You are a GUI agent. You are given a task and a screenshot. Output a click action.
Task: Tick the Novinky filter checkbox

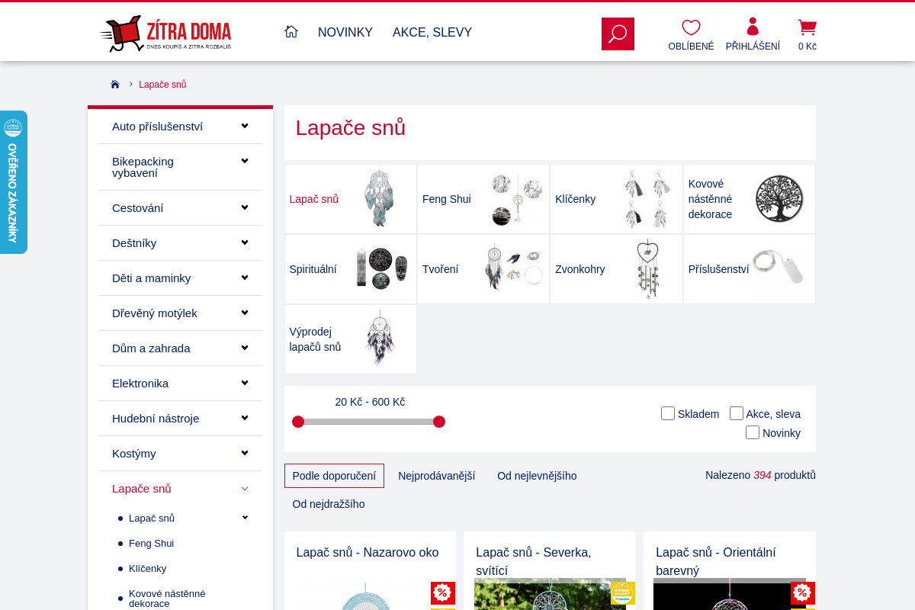tap(753, 432)
